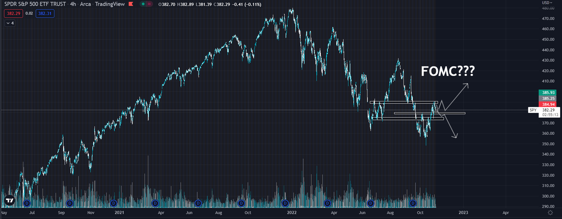Click the SPY symbol label on price axis
This screenshot has height=219, width=562.
533,110
